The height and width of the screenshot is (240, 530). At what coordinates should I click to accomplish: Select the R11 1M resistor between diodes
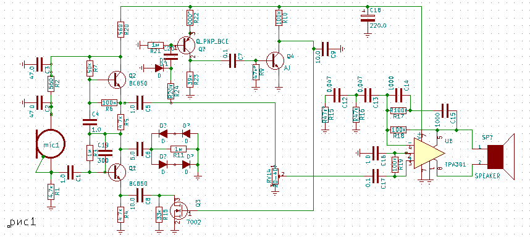pos(177,149)
